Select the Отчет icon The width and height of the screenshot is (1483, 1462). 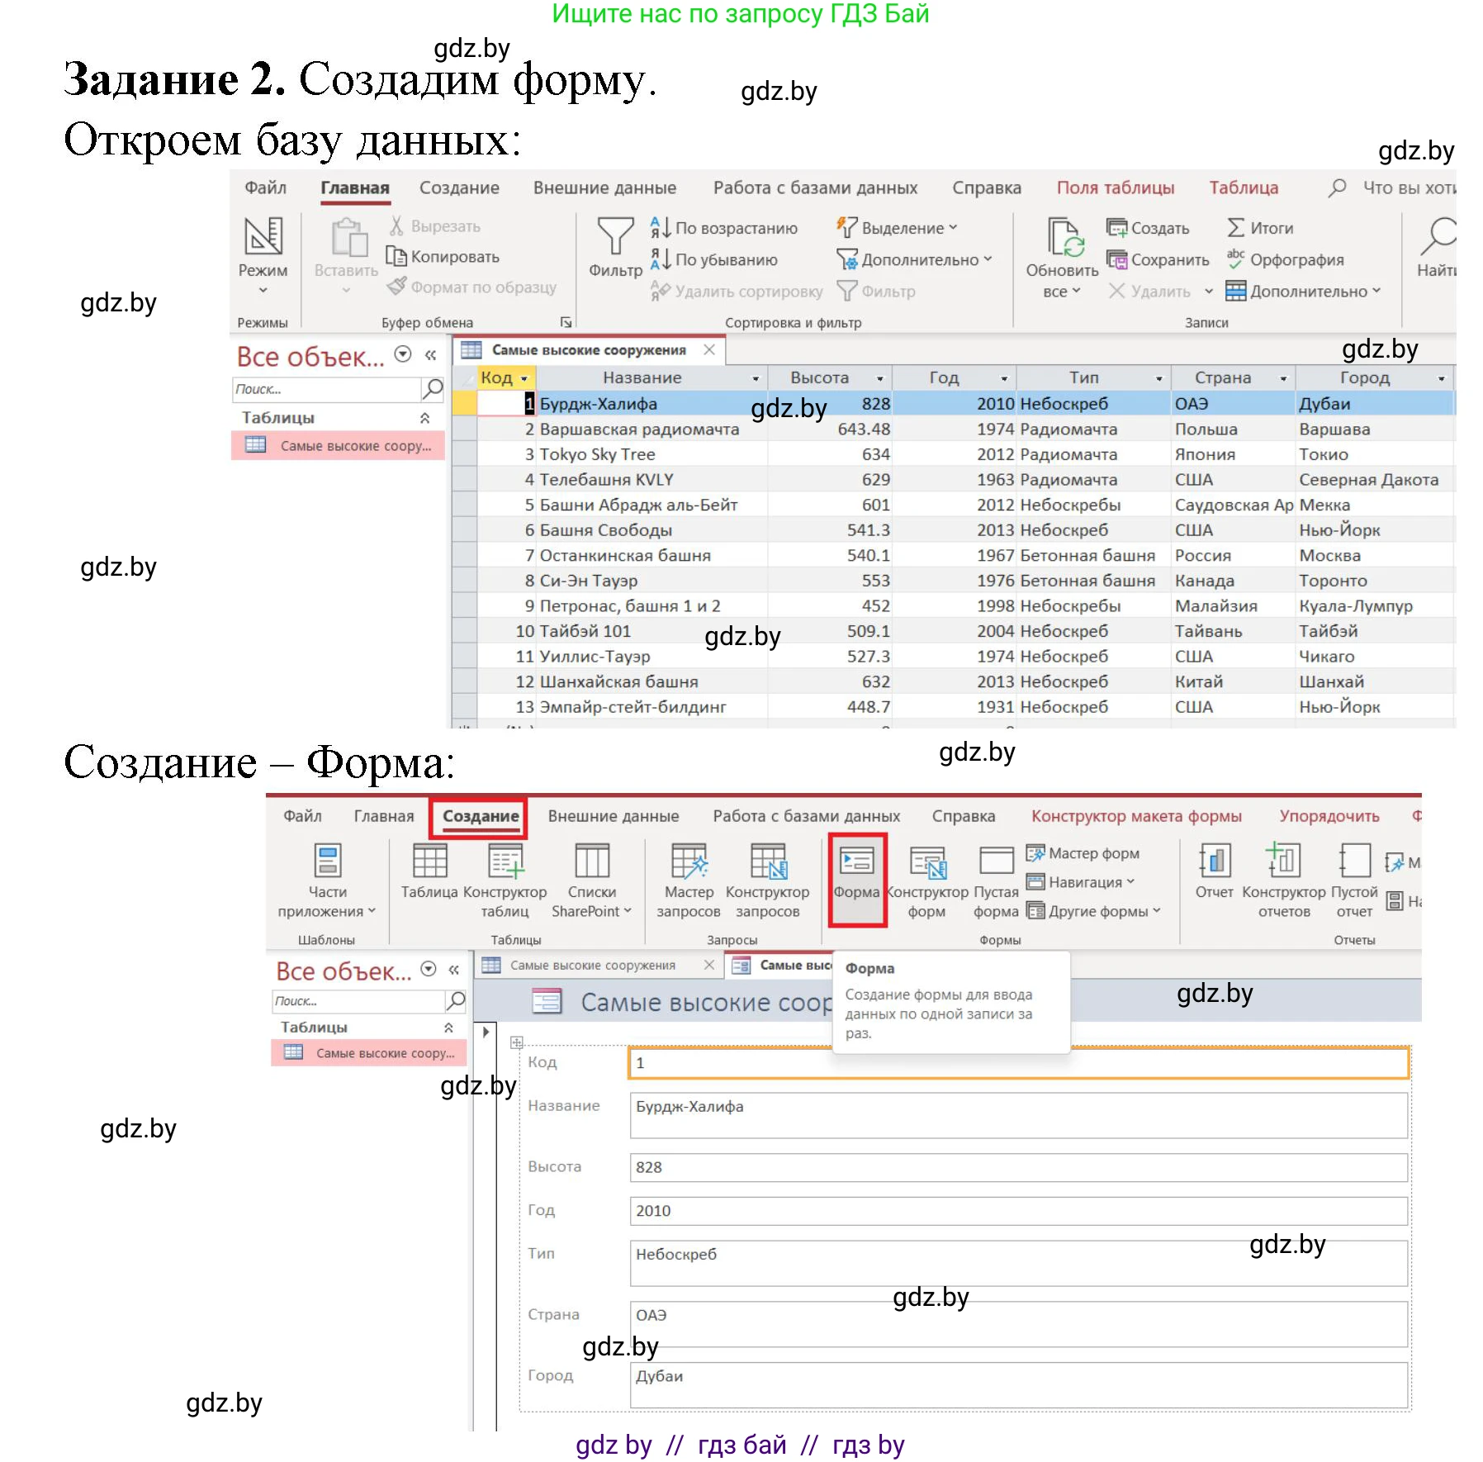click(1214, 862)
